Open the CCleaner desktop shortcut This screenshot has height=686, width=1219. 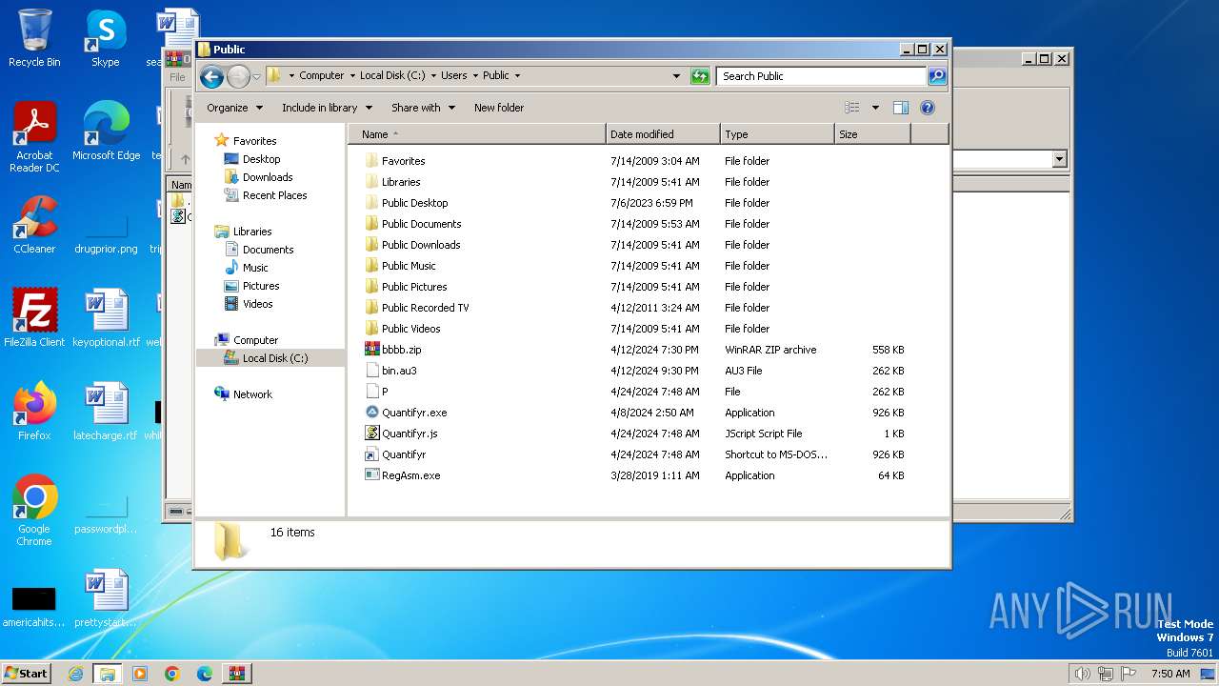click(x=34, y=225)
